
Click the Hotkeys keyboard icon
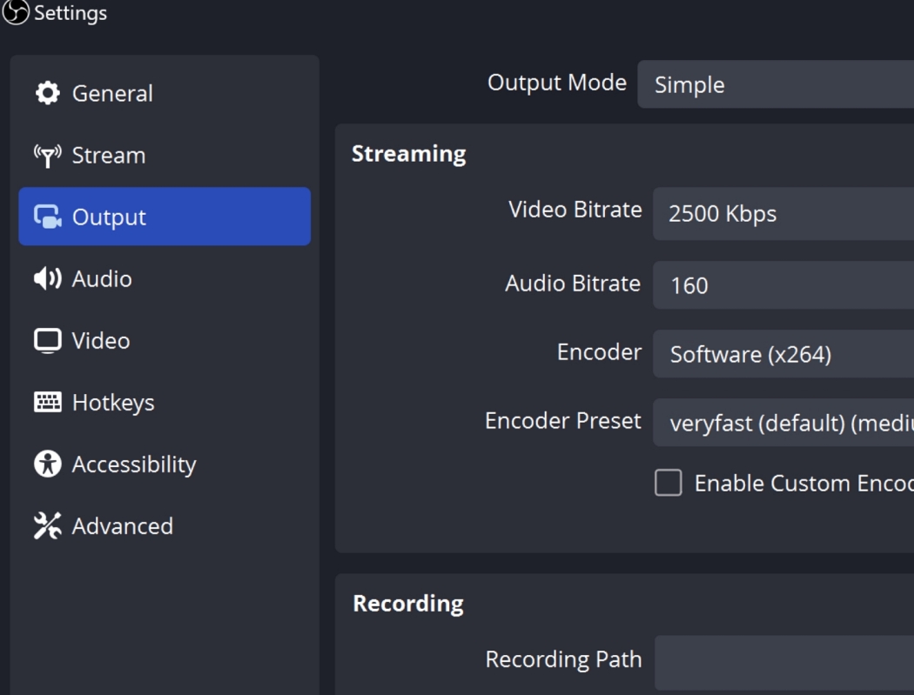[47, 402]
